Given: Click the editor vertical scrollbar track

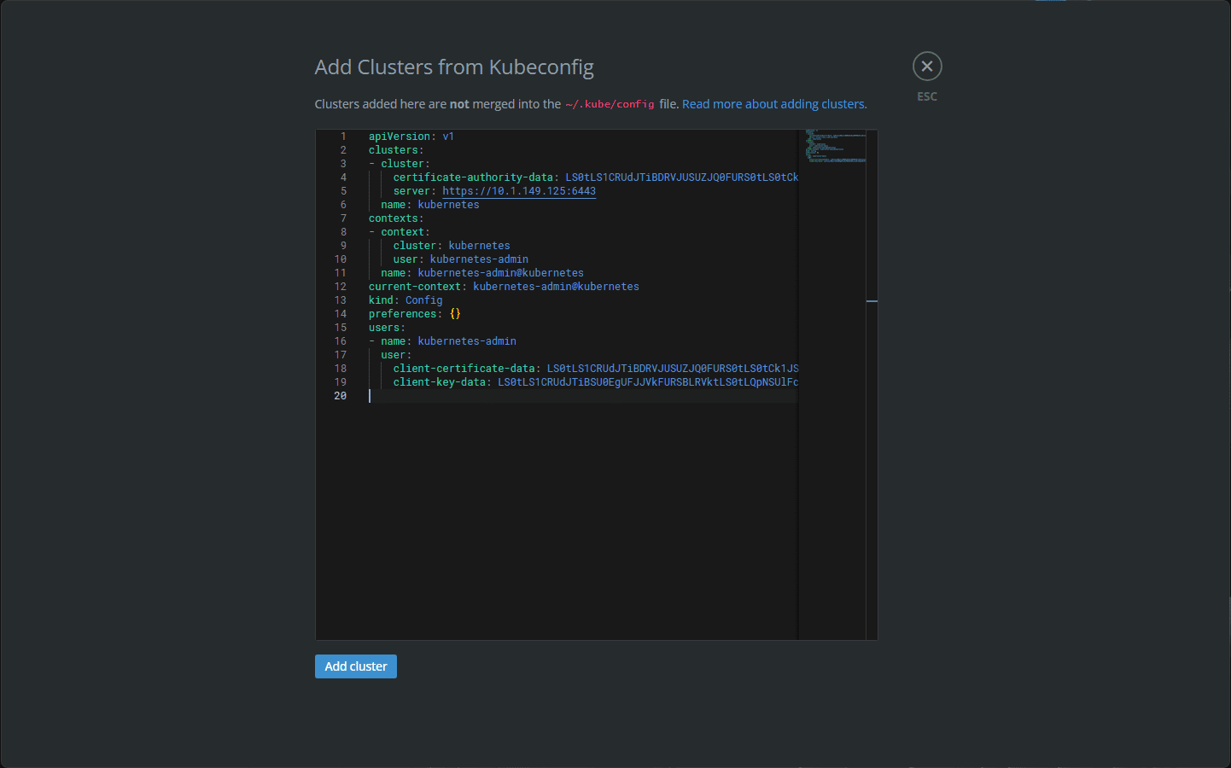Looking at the screenshot, I should (x=872, y=427).
